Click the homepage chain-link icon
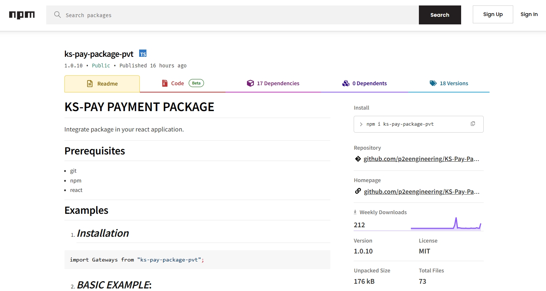This screenshot has height=291, width=546. [x=358, y=191]
